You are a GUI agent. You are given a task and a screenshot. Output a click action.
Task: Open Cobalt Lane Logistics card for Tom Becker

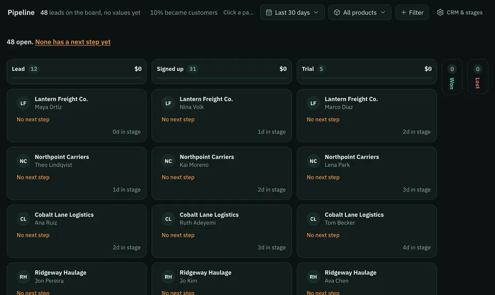pyautogui.click(x=367, y=231)
